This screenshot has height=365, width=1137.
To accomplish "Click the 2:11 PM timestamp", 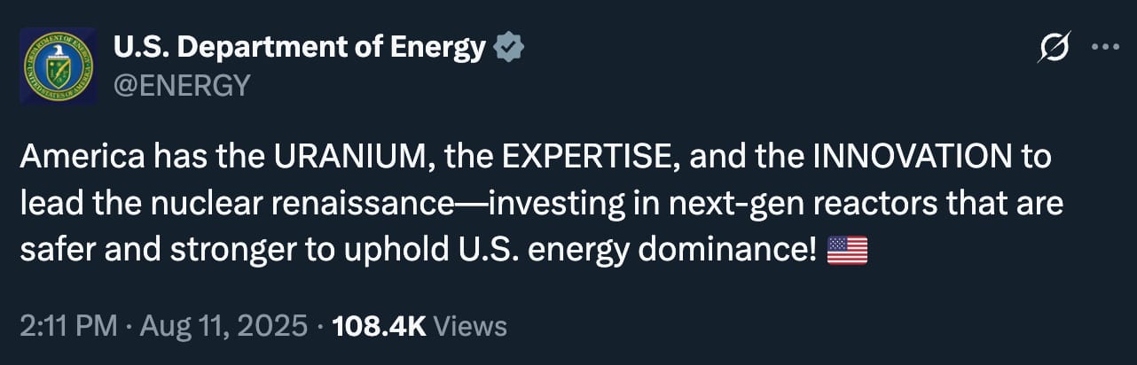I will (67, 326).
